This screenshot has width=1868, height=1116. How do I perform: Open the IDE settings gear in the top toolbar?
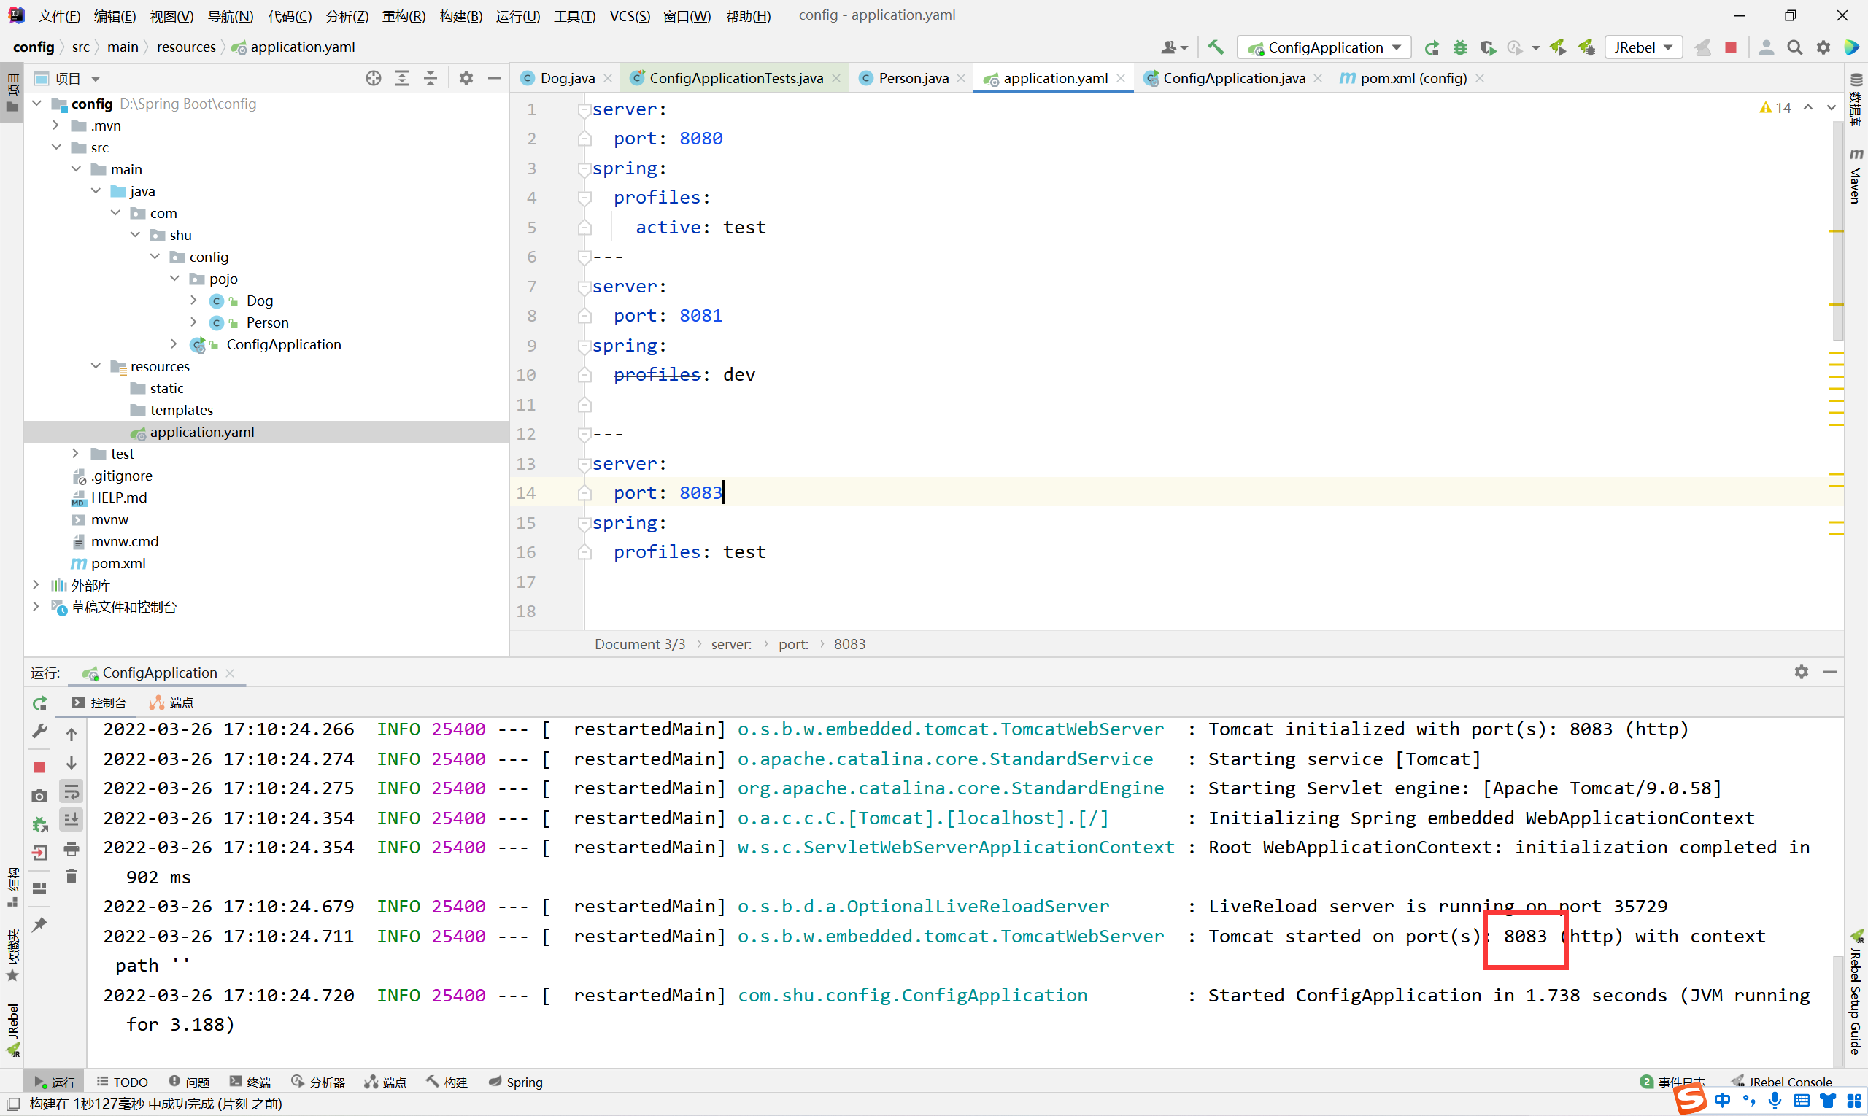1823,47
